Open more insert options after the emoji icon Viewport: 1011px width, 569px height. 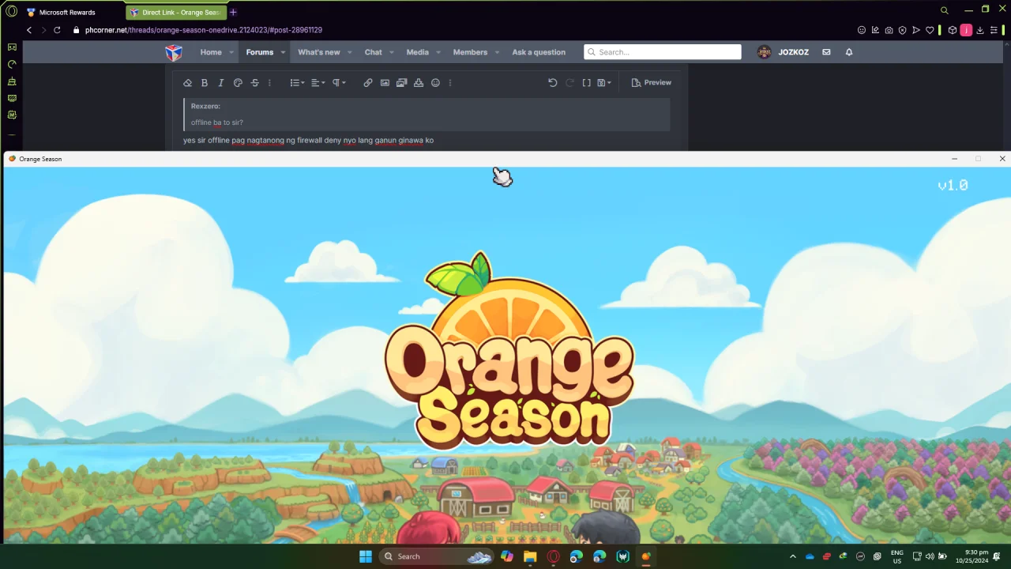pos(450,83)
